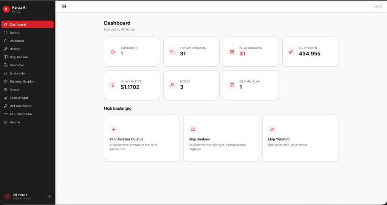Click the robot icon in Asistanlar card

(113, 52)
